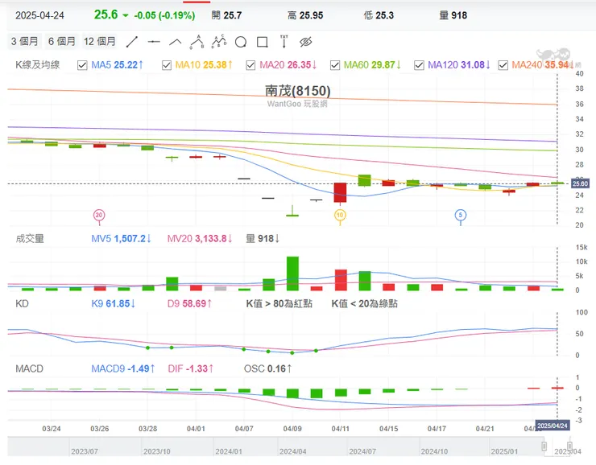This screenshot has width=596, height=465.
Task: Click the MACD9 -1.49 value
Action: pyautogui.click(x=123, y=368)
